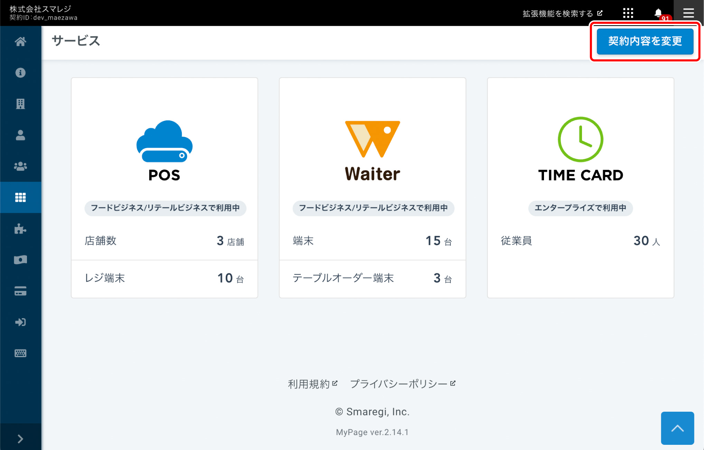Open the hamburger menu at top right
This screenshot has width=704, height=450.
688,13
